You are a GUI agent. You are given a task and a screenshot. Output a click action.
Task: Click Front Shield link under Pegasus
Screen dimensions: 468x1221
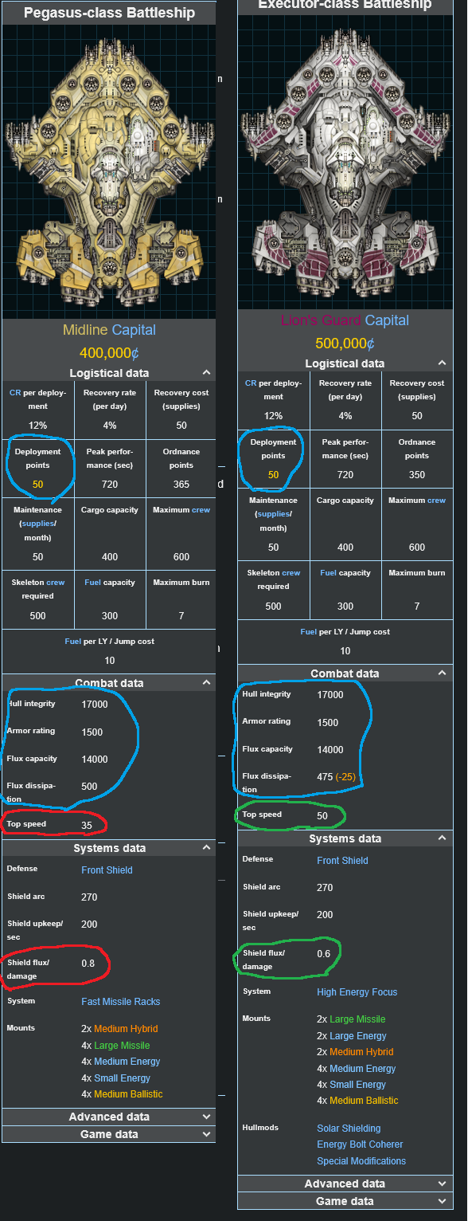coord(107,870)
